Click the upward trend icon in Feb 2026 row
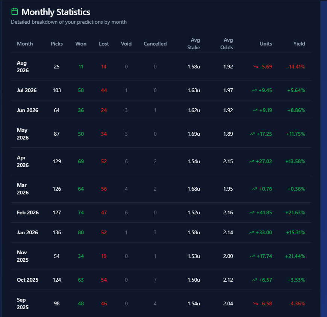 [x=252, y=213]
